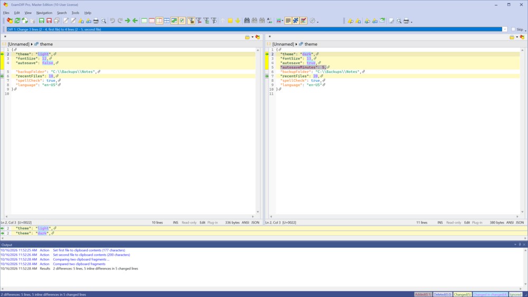This screenshot has width=528, height=297.
Task: Expand left pane [Unnamed] breadcrumb arrow
Action: click(x=32, y=44)
